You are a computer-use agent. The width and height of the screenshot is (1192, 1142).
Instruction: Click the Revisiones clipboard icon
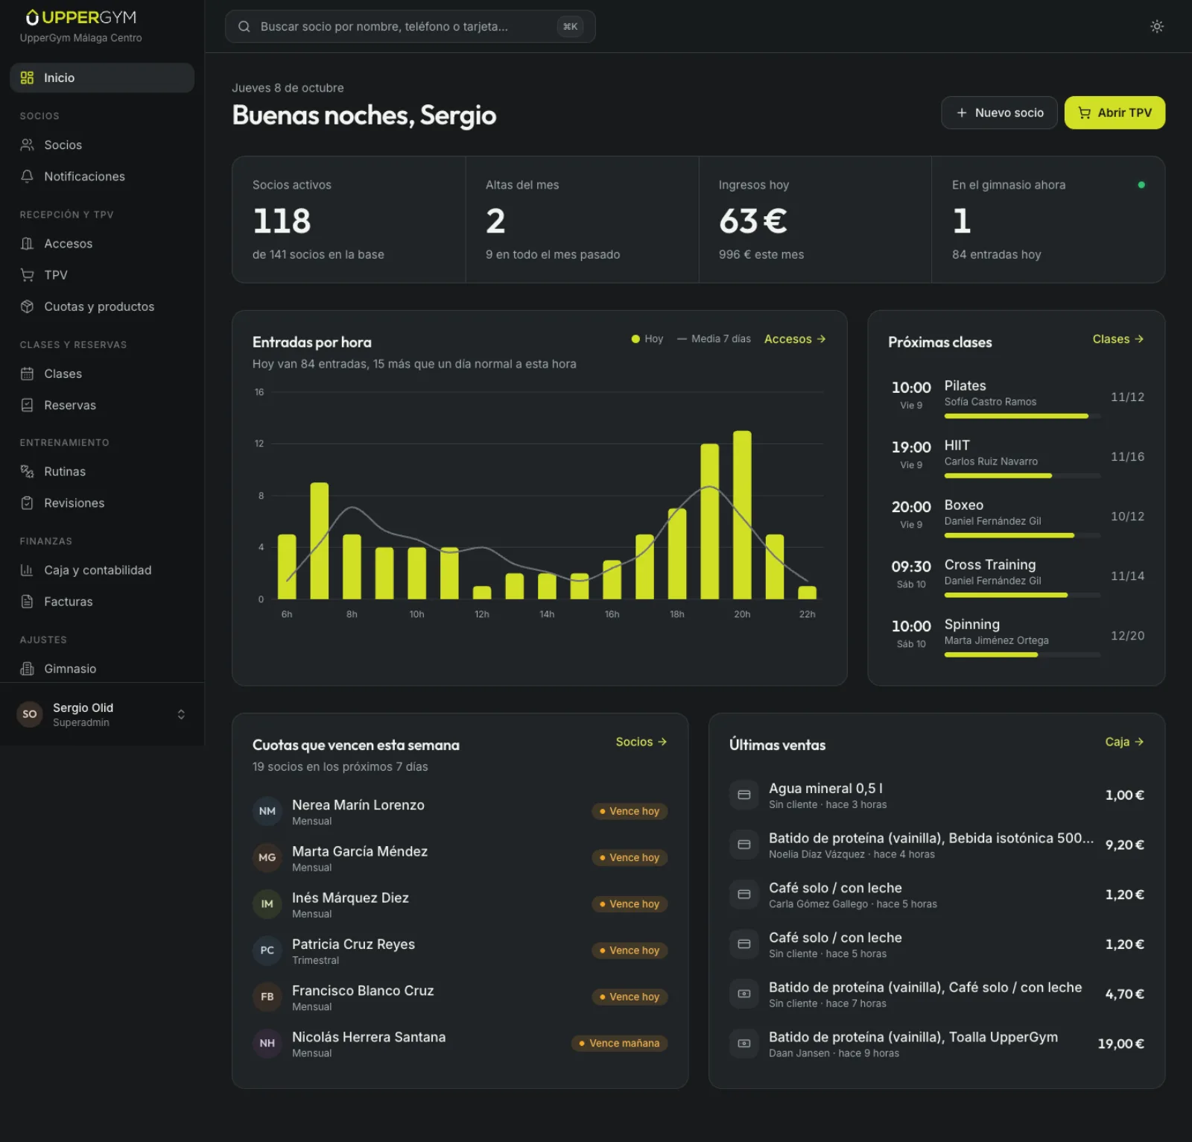[x=28, y=502]
